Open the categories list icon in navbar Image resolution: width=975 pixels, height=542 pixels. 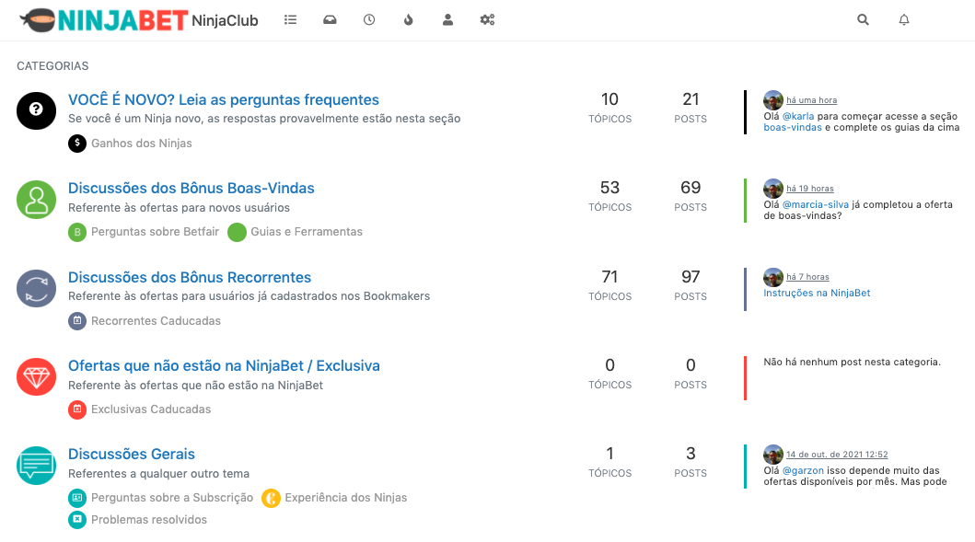pyautogui.click(x=291, y=19)
